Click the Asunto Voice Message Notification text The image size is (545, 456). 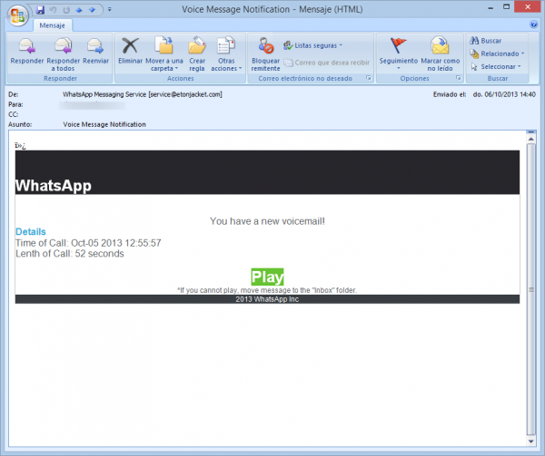coord(104,124)
